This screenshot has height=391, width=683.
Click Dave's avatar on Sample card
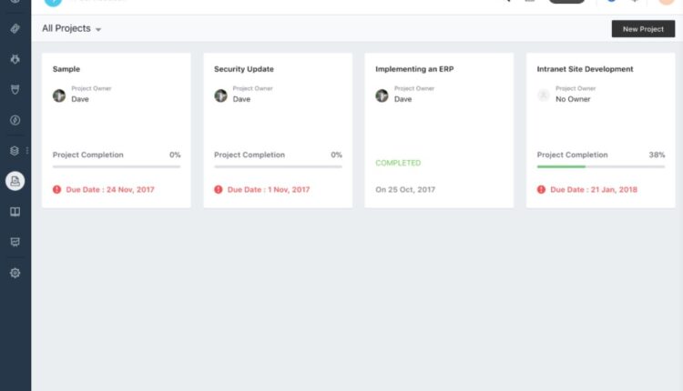pos(59,95)
